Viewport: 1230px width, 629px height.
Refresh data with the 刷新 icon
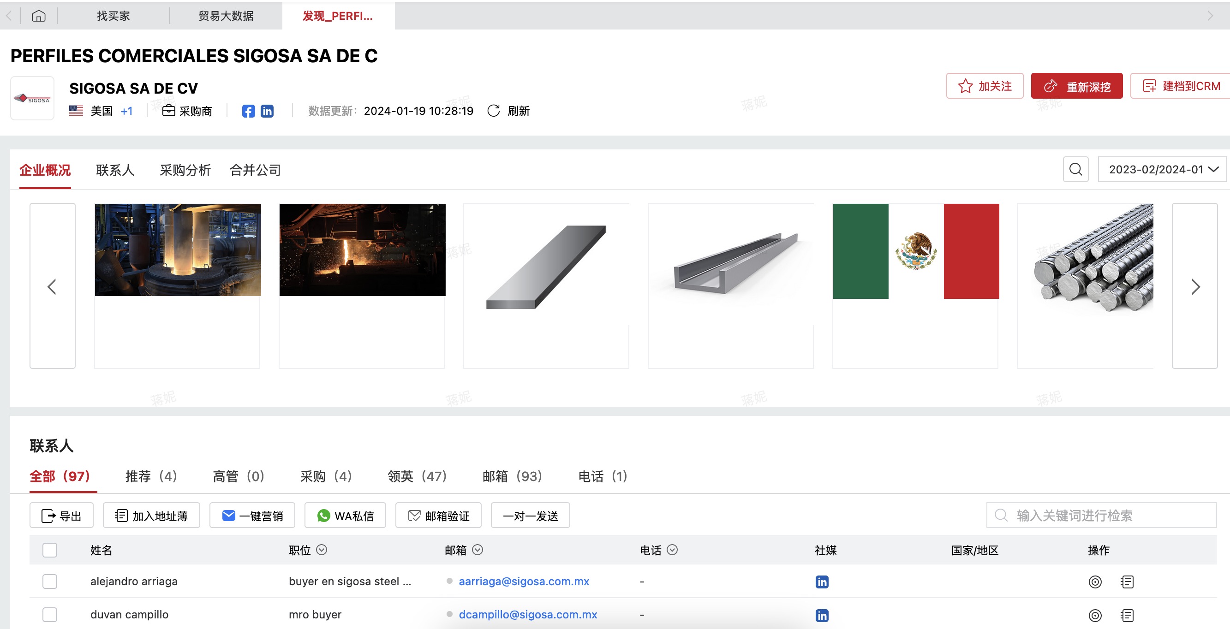494,111
